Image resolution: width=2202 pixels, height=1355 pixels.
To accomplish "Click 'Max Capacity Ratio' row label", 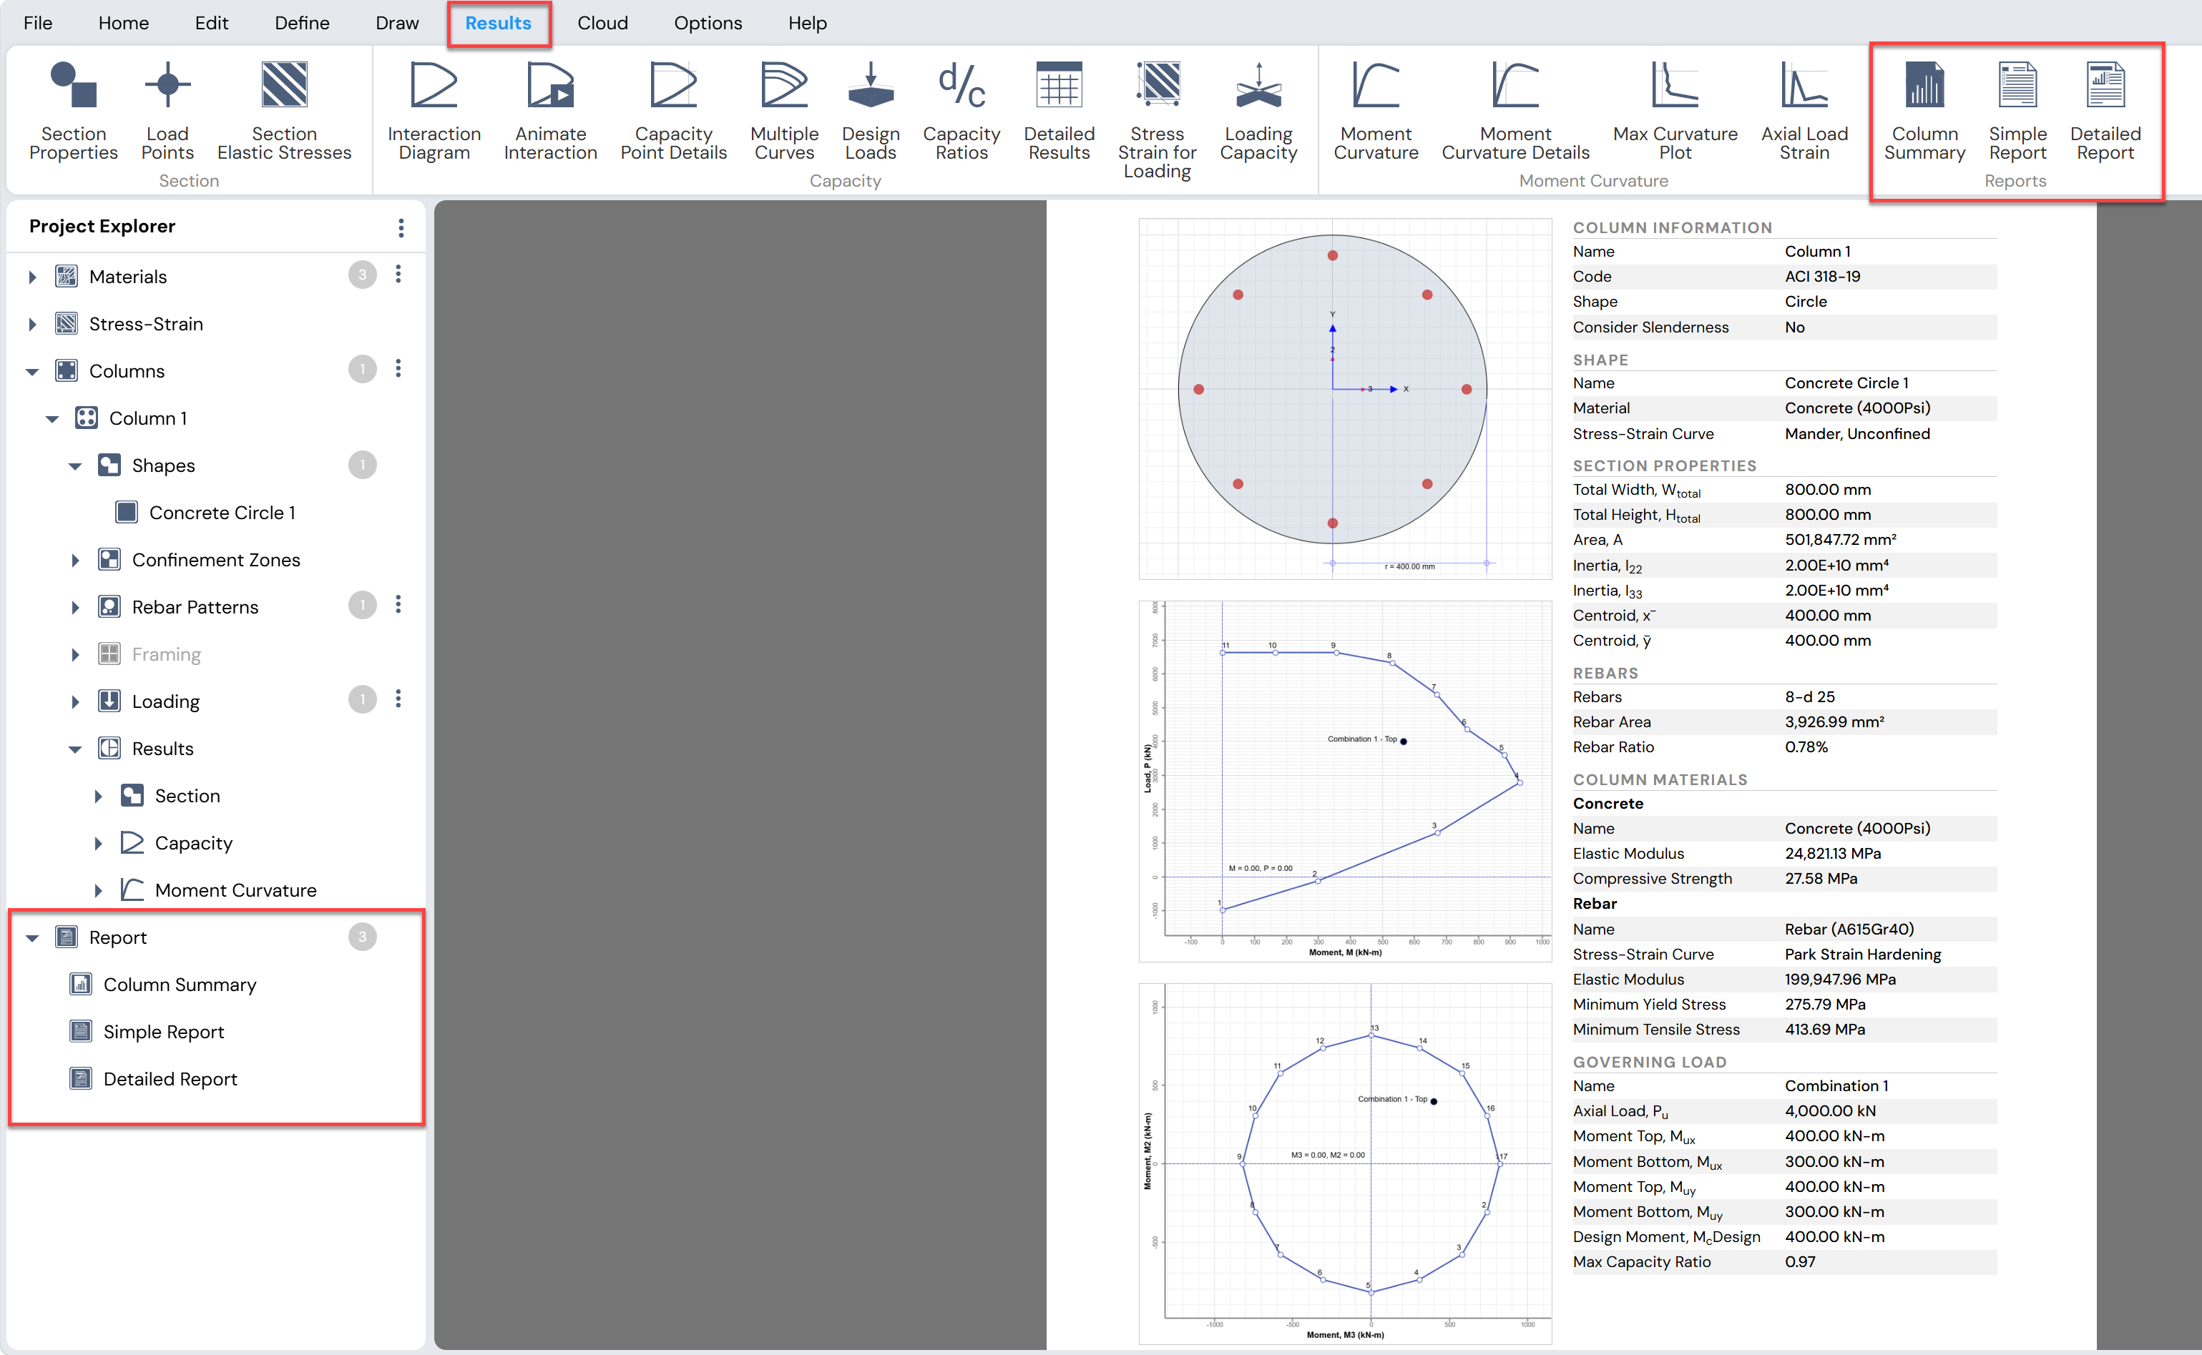I will (1640, 1262).
